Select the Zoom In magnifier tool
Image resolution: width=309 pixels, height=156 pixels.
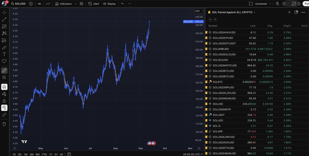[4, 77]
